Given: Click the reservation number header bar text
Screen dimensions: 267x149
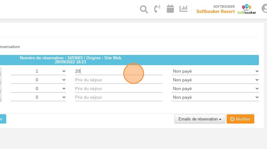Looking at the screenshot, I should (70, 60).
